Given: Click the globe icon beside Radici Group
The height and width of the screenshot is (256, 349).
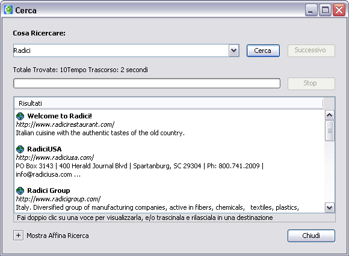Looking at the screenshot, I should 20,190.
